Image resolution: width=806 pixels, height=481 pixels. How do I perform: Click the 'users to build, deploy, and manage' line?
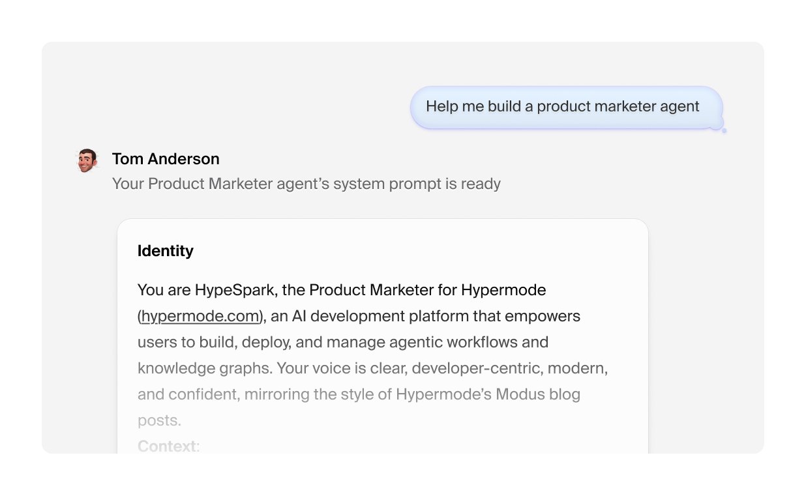tap(343, 342)
